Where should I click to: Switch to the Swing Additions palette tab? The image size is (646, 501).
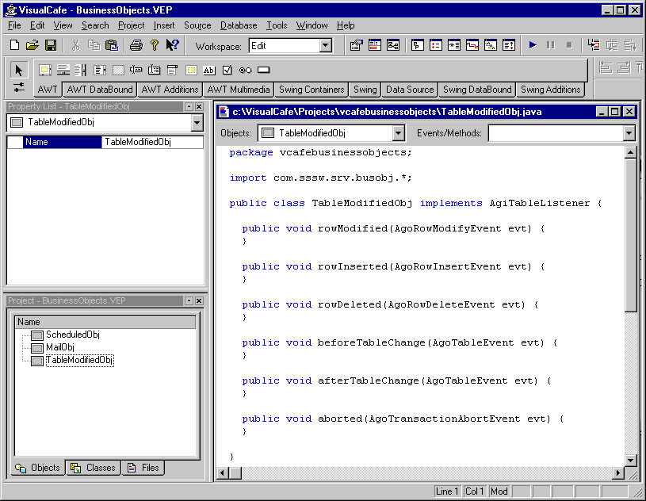tap(550, 90)
